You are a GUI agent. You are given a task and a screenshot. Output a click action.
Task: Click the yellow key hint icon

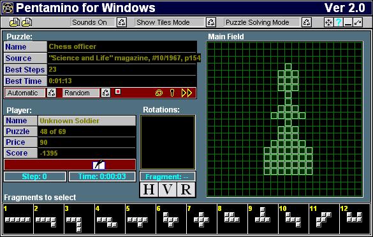coord(172,93)
